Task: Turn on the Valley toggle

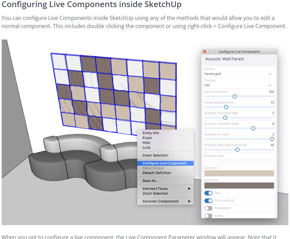Action: tap(209, 216)
